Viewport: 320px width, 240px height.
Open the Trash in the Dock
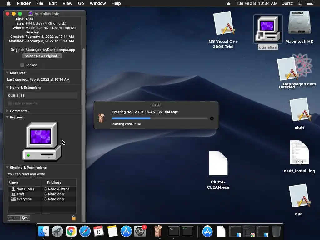[276, 231]
